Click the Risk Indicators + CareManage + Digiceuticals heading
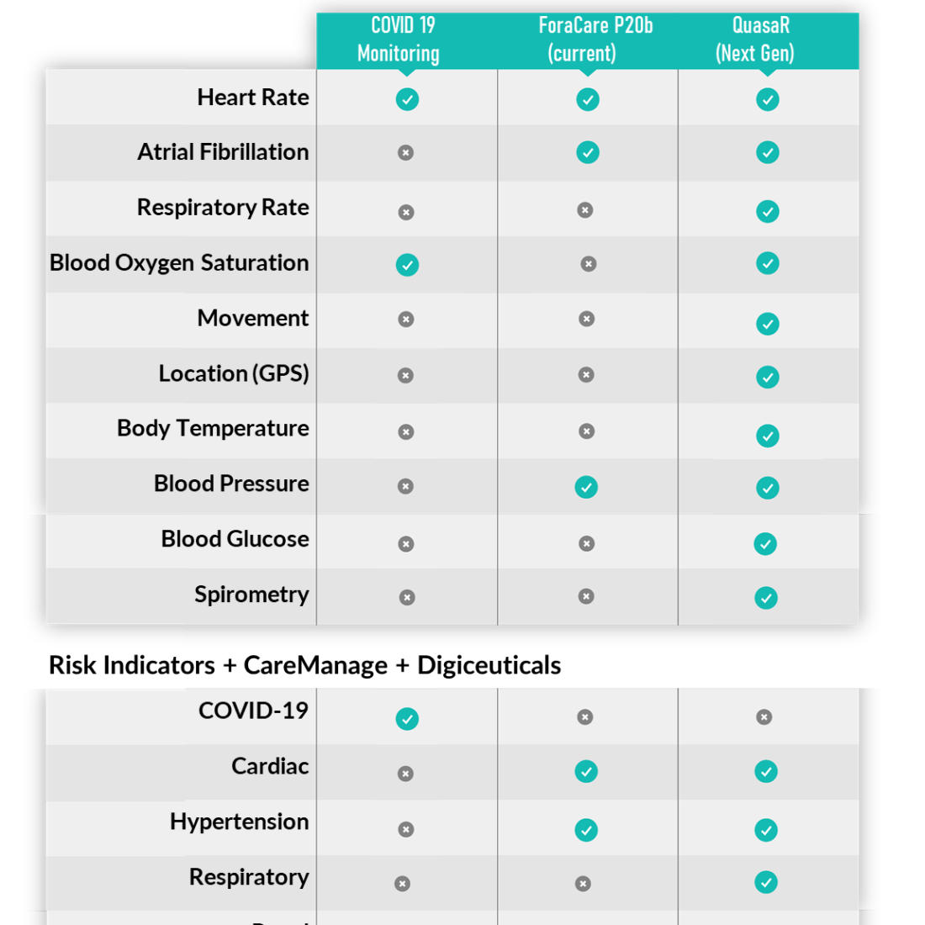Viewport: 925px width, 925px height. point(305,665)
